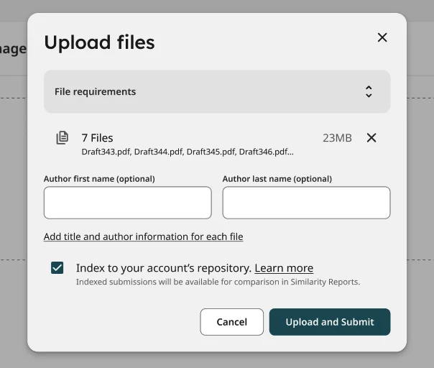Screen dimensions: 434x368
Task: Select the 7 Files heading text
Action: coord(97,138)
